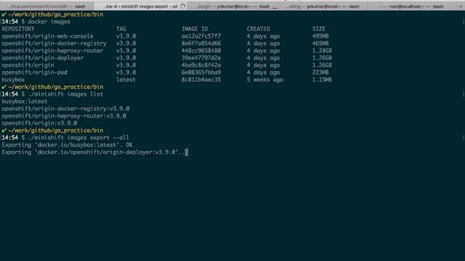
Task: Click the latest tag of busybox
Action: [126, 80]
